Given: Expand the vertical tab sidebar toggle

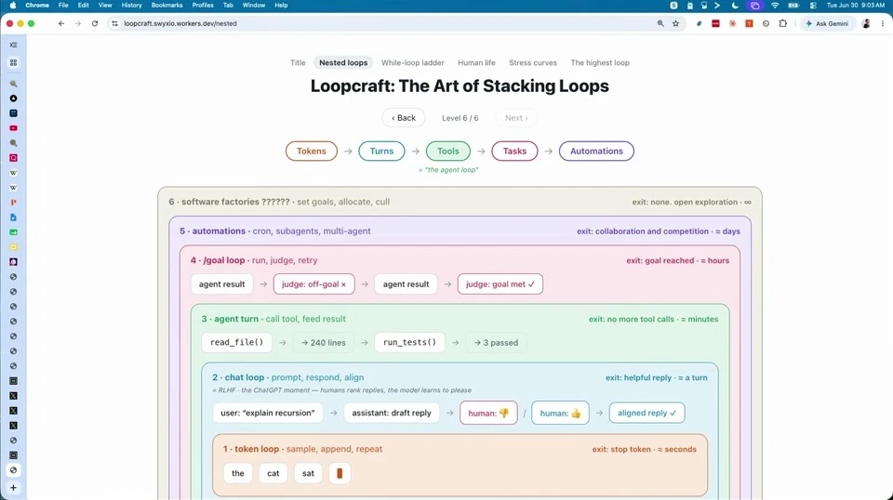Looking at the screenshot, I should pyautogui.click(x=13, y=45).
